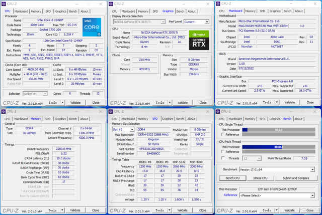The height and width of the screenshot is (215, 322).
Task: Click Validate in the SPD window
Action: point(182,210)
